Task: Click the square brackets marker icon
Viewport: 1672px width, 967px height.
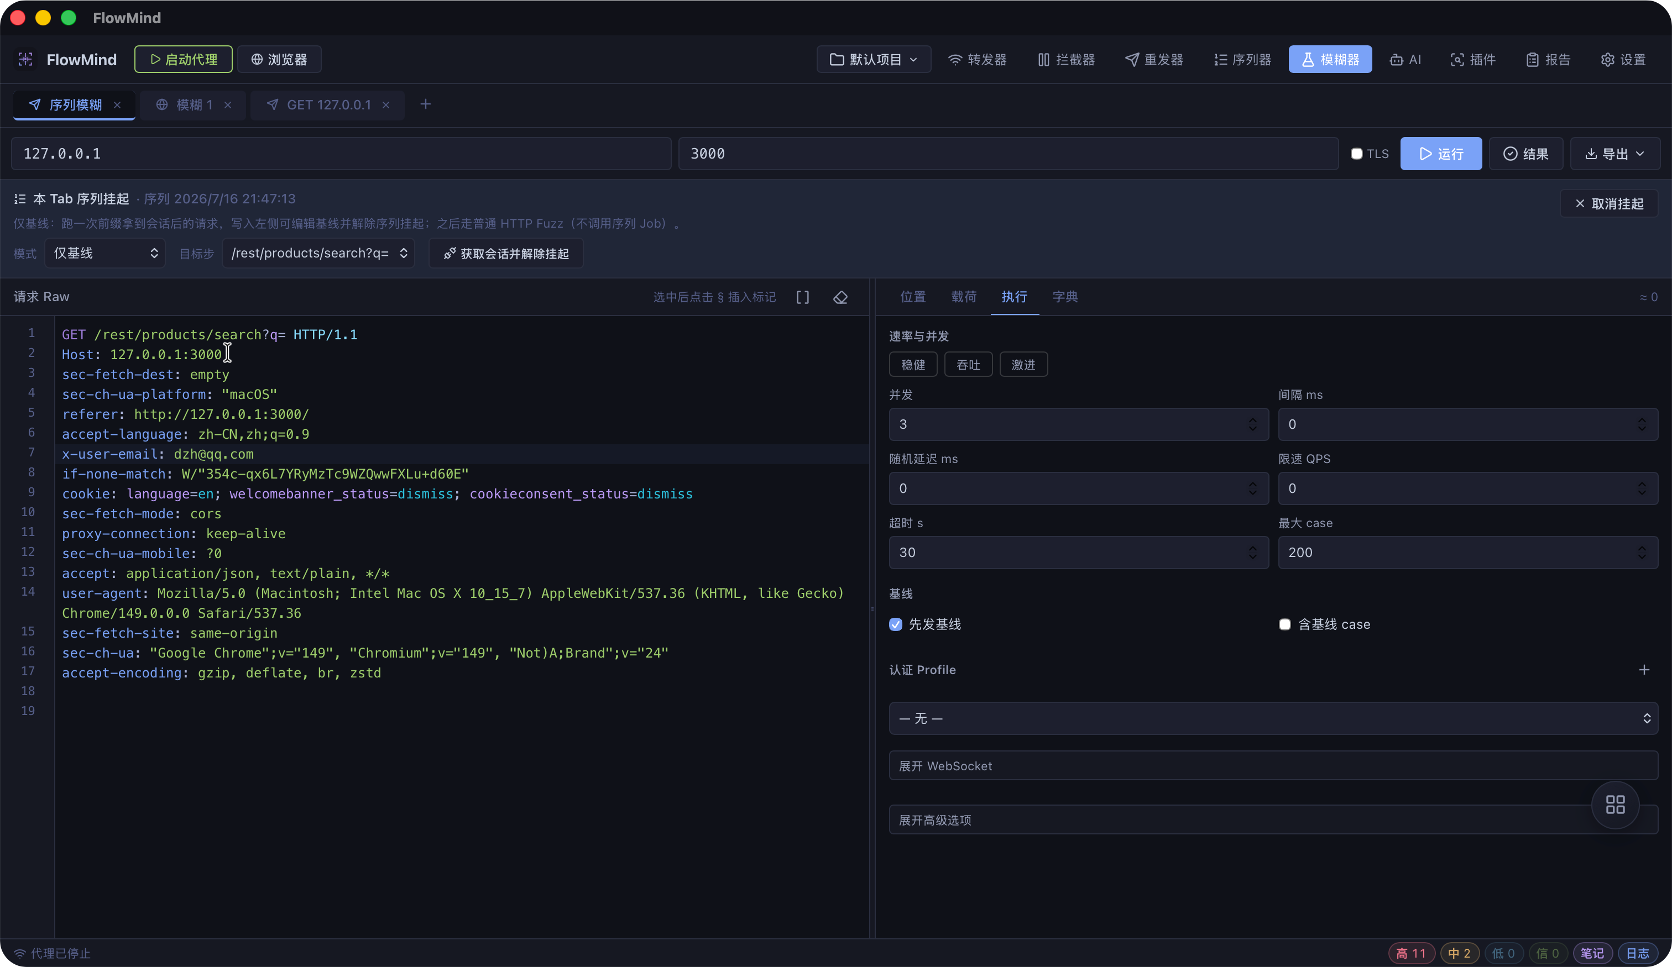Action: point(803,297)
